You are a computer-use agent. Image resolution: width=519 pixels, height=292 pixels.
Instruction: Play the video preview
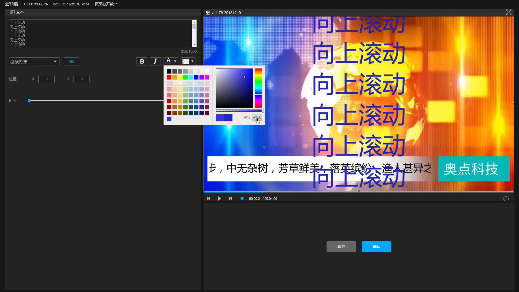click(x=219, y=198)
